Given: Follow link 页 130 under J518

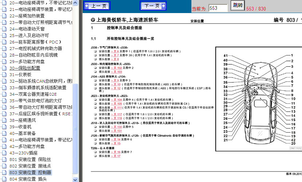Looking at the screenshot, I should pos(116,127).
